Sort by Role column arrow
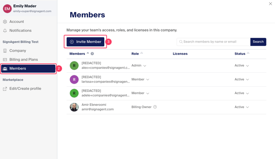 click(x=142, y=53)
